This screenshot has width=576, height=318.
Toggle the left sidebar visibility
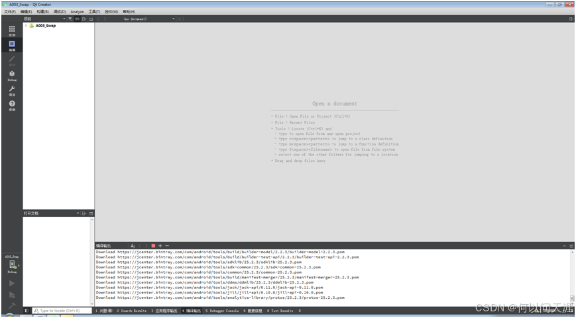(x=27, y=310)
